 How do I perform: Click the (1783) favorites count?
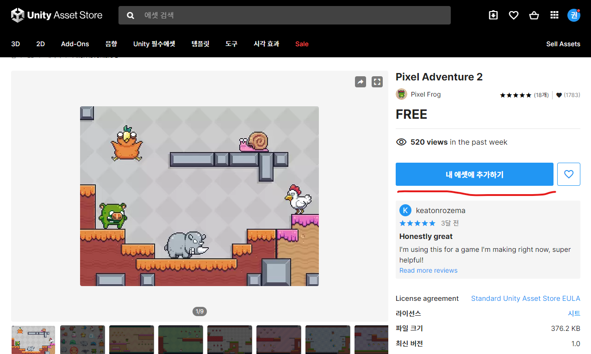(572, 95)
